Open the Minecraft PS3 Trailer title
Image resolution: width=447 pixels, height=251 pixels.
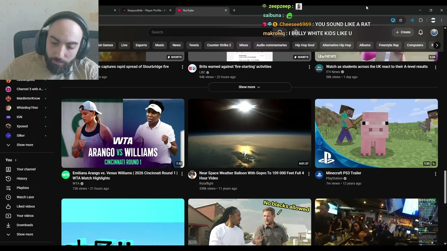pyautogui.click(x=344, y=173)
